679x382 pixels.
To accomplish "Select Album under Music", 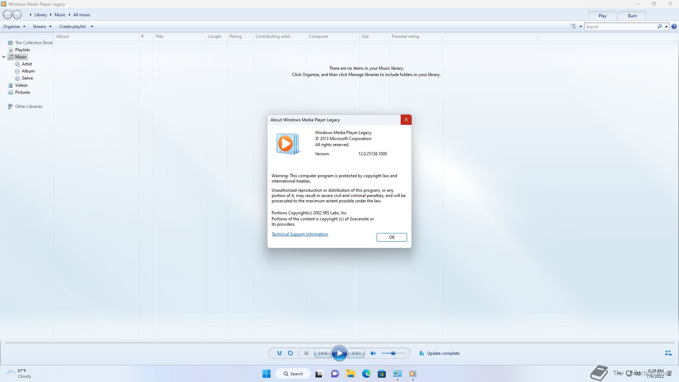I will (25, 71).
